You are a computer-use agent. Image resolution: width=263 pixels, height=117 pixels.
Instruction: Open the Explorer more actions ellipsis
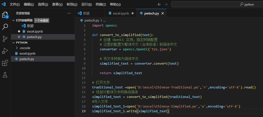(69, 13)
